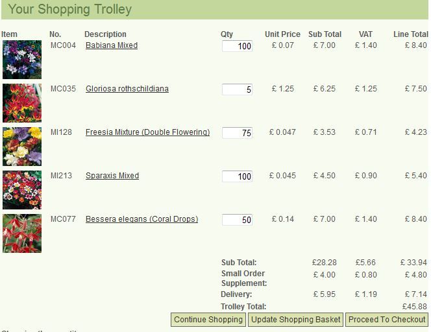
Task: Follow the Gloriosa rothschildiana link
Action: [127, 89]
